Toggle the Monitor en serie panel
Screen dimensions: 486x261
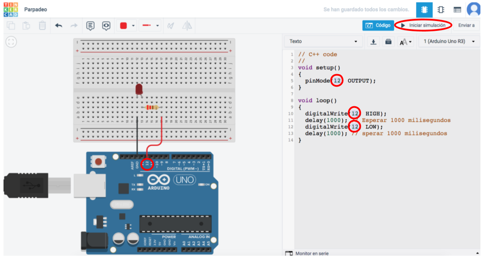[307, 254]
